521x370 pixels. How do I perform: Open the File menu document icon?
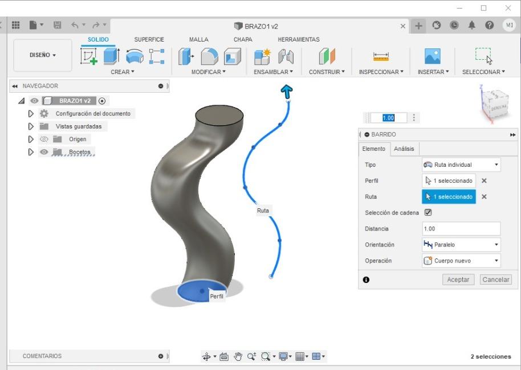coord(33,25)
